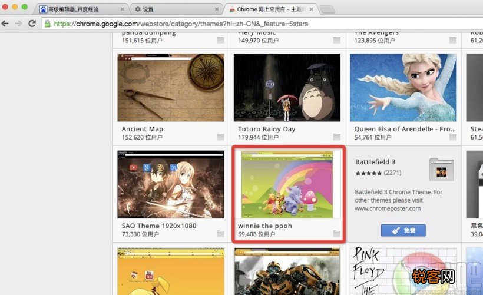Click the 54,761 位用户 user count
The height and width of the screenshot is (295, 483).
coord(373,137)
